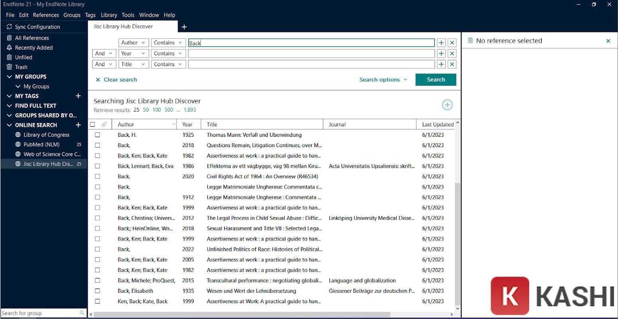Open the Contains operator dropdown
618x319 pixels.
pyautogui.click(x=168, y=43)
